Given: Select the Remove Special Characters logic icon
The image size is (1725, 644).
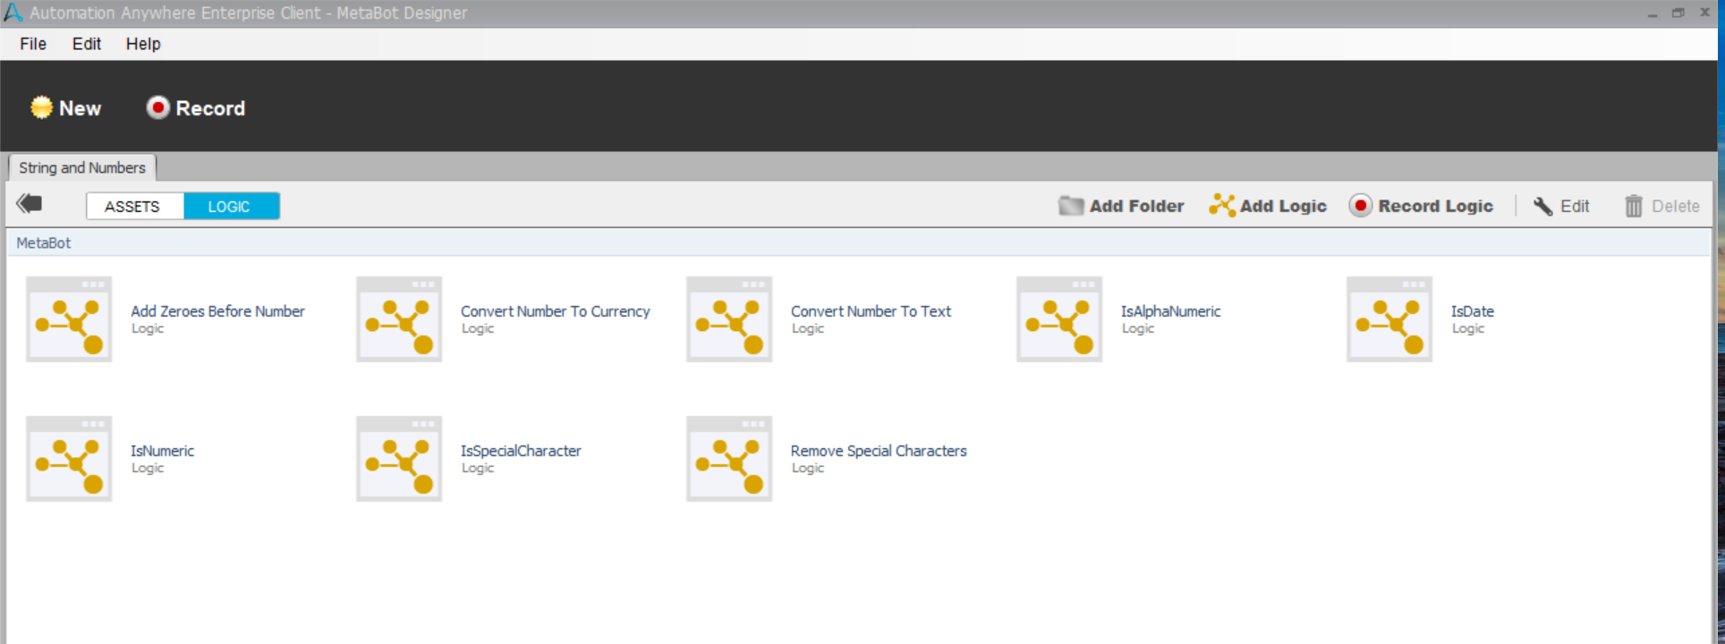Looking at the screenshot, I should coord(729,459).
